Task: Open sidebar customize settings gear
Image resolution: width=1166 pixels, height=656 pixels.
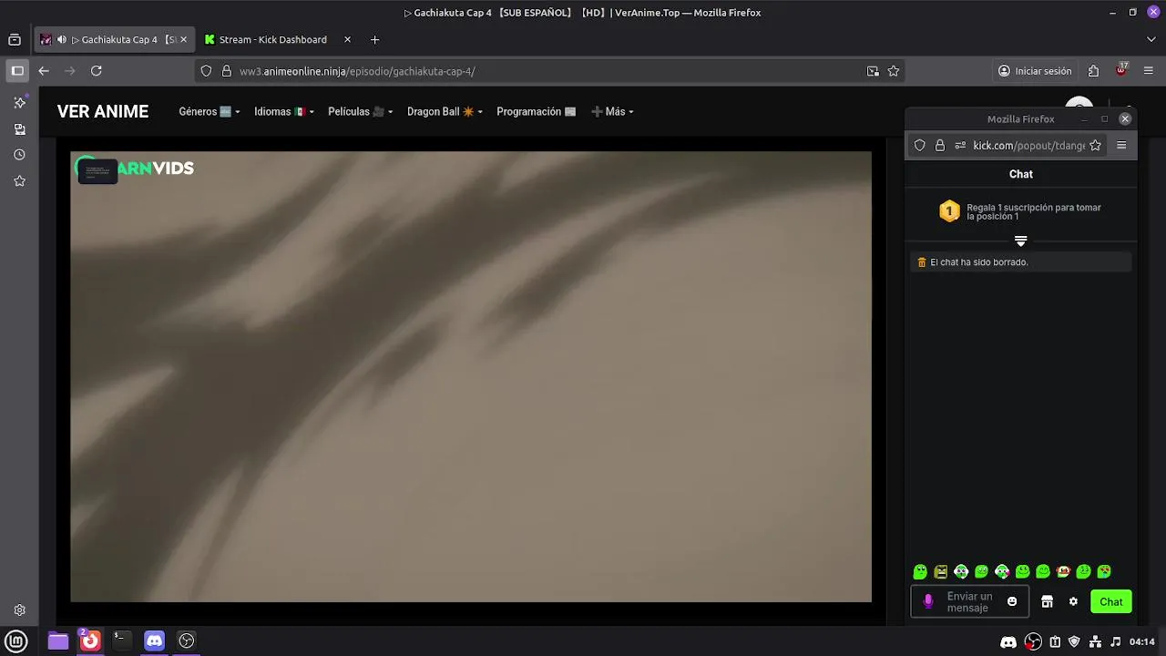Action: pyautogui.click(x=20, y=610)
